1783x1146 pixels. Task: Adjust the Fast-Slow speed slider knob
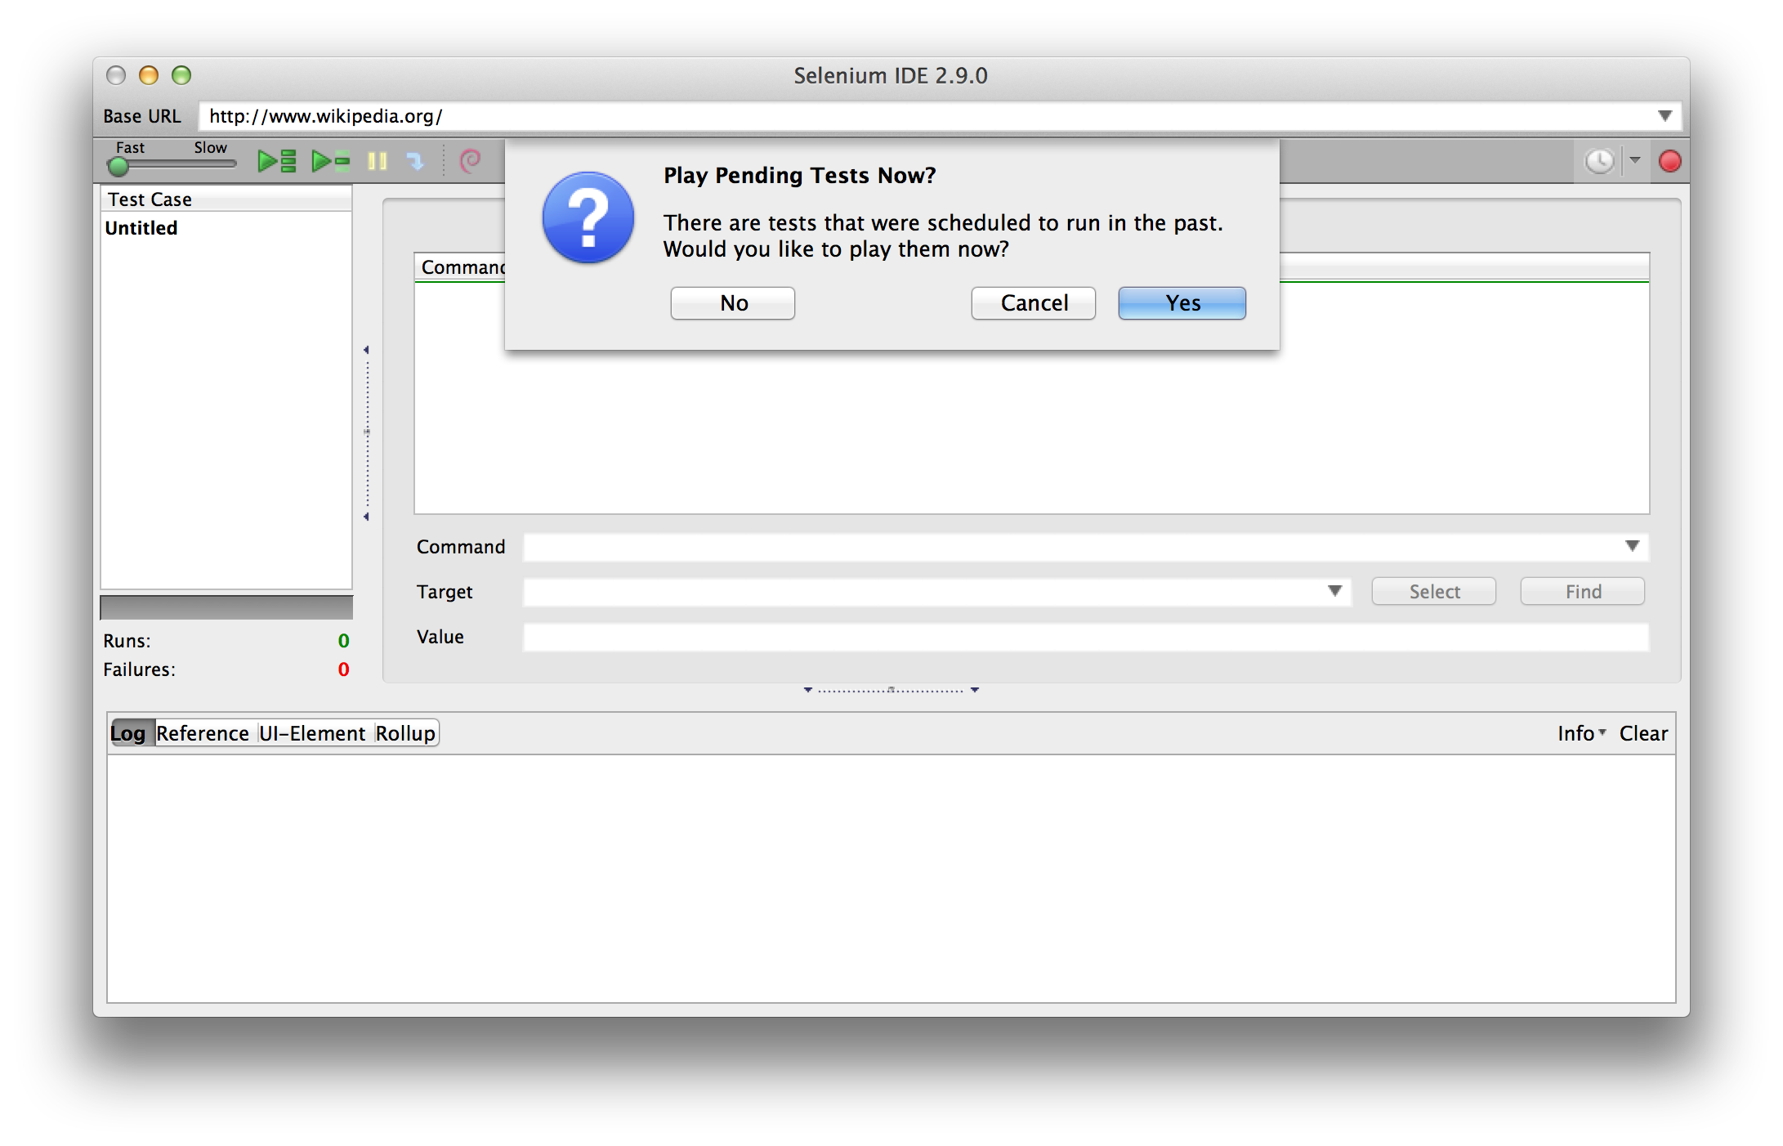(x=118, y=166)
